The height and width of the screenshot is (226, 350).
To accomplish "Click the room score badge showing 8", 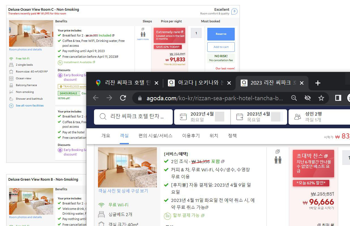I will [234, 12].
